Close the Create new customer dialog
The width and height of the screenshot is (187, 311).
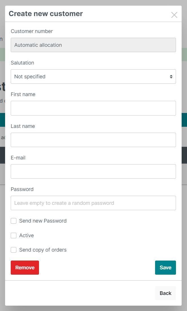pos(174,15)
